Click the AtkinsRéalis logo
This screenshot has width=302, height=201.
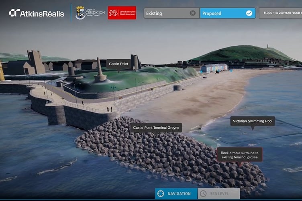(x=36, y=13)
